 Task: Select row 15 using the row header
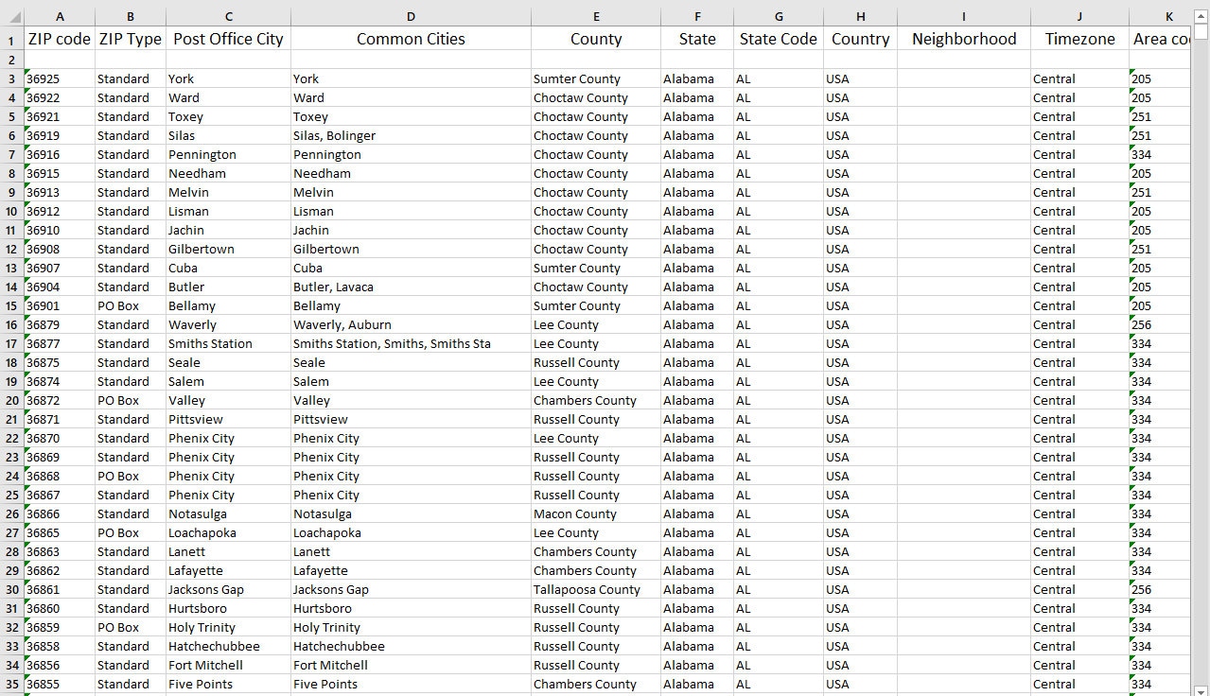tap(10, 305)
